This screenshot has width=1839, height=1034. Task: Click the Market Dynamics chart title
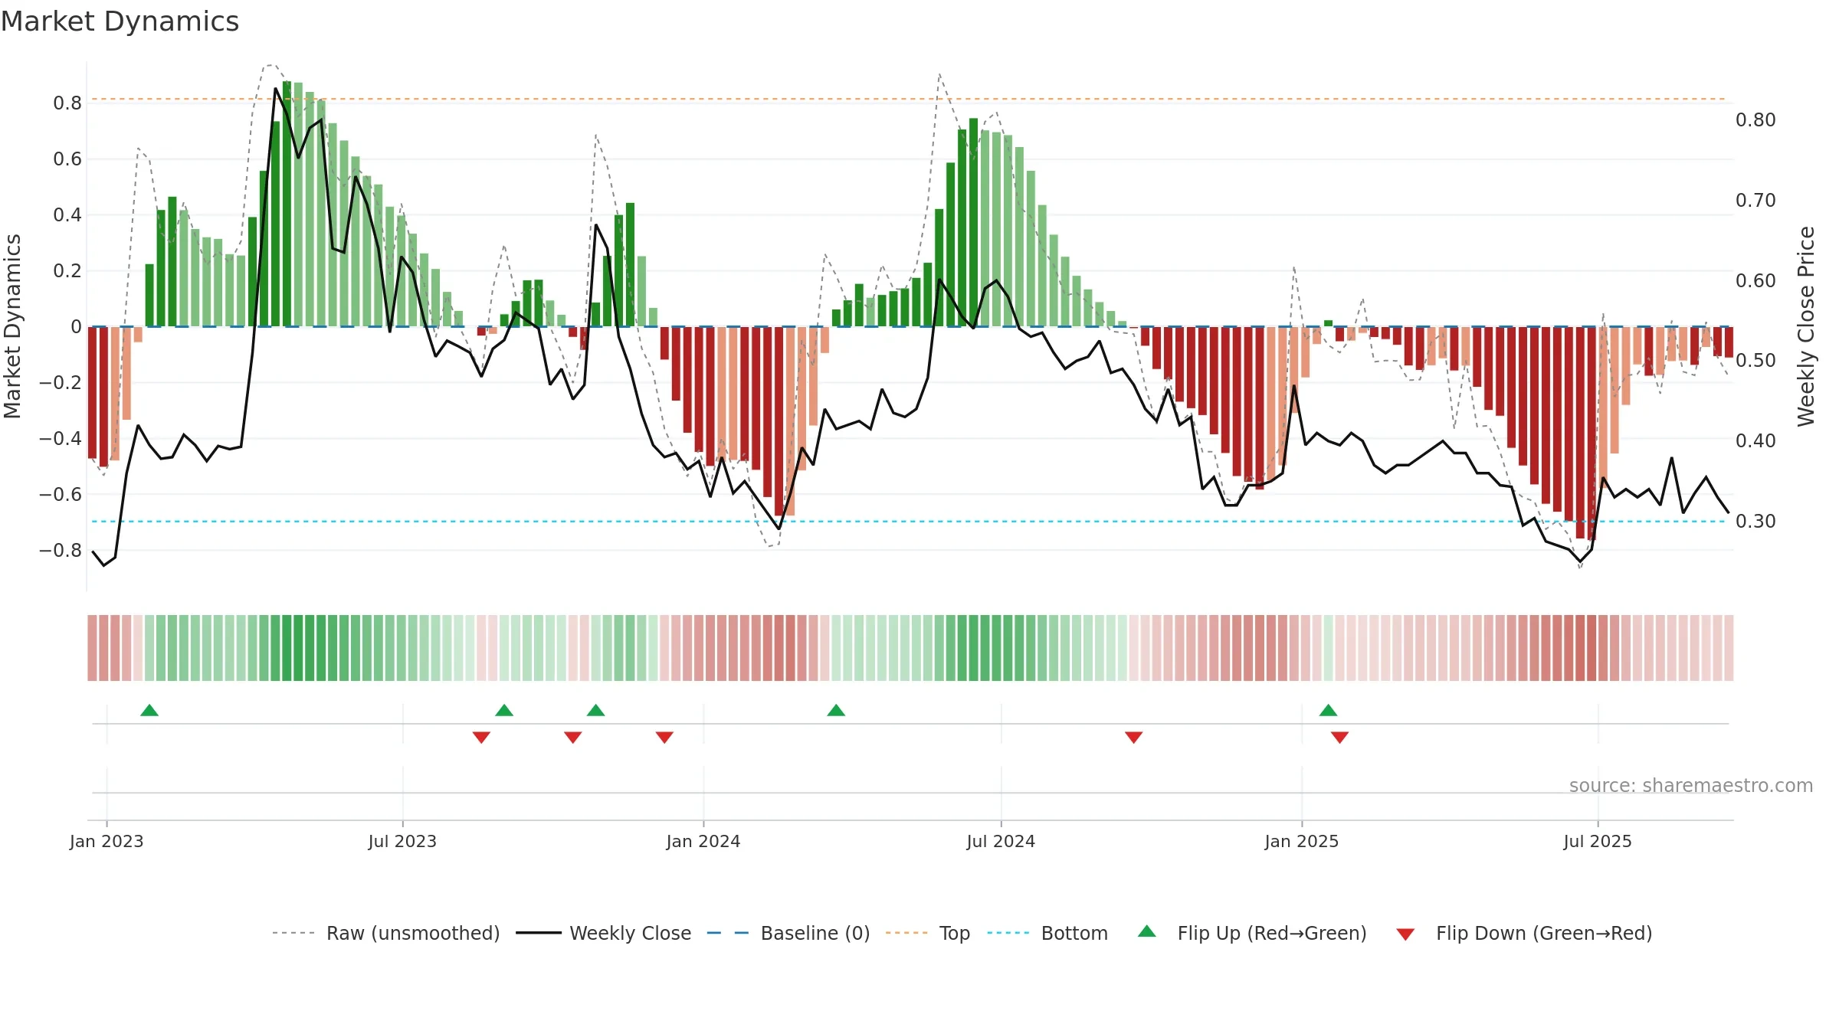(x=120, y=21)
